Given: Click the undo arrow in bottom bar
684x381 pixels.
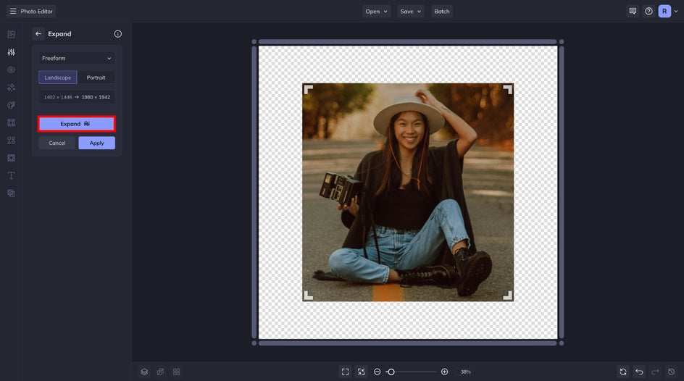Looking at the screenshot, I should coord(639,372).
